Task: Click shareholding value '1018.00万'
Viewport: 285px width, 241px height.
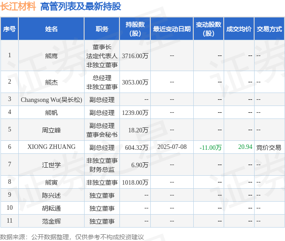Action: click(x=135, y=182)
